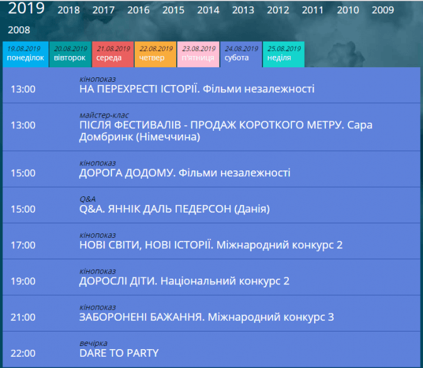Viewport: 423px width, 368px height.
Task: Switch to the понеділок 19.08.2019 tab
Action: pos(26,53)
